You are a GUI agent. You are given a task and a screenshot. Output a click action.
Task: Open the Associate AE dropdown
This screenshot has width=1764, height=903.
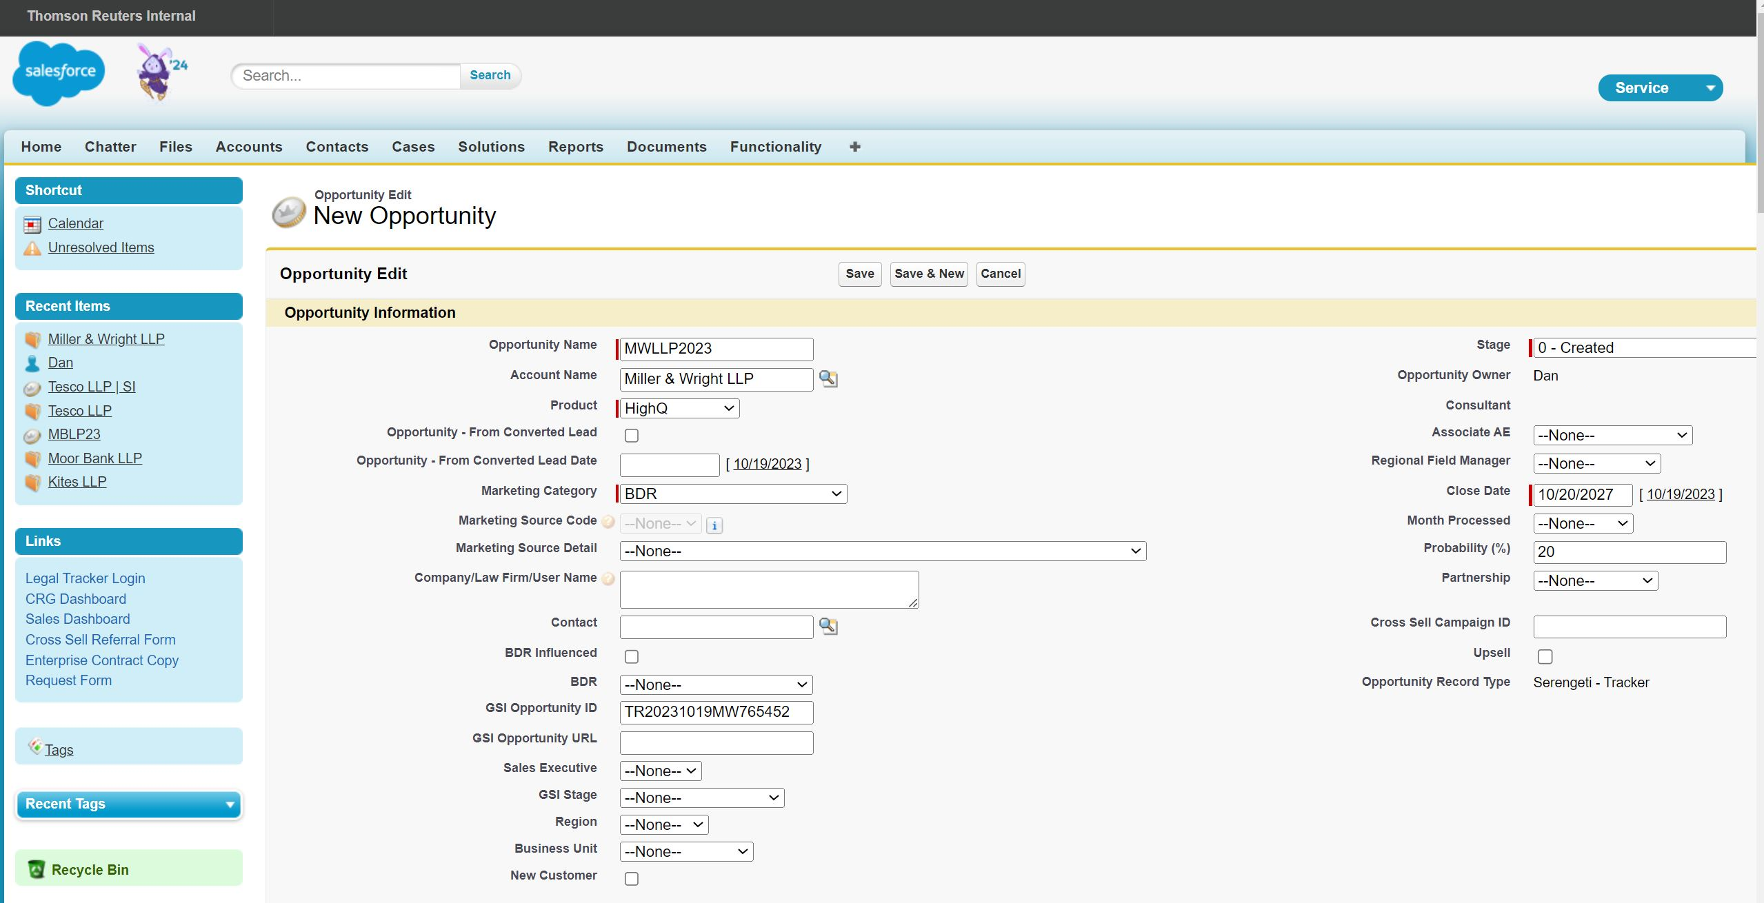click(x=1613, y=436)
